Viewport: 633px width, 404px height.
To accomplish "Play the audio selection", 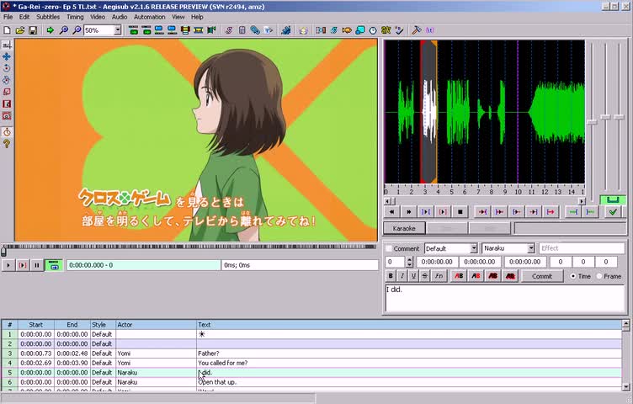I will (x=425, y=211).
